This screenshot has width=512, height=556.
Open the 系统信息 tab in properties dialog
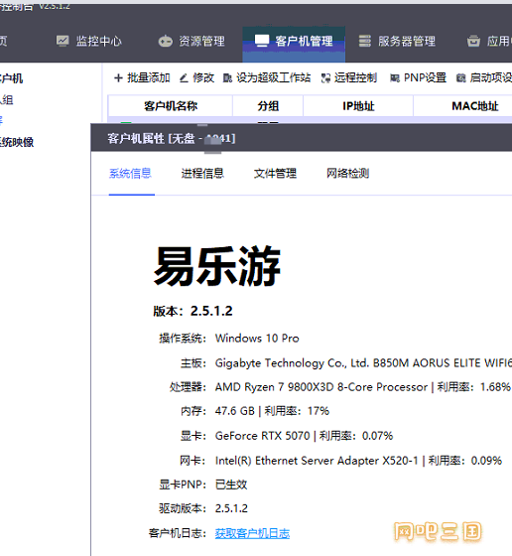(x=130, y=174)
